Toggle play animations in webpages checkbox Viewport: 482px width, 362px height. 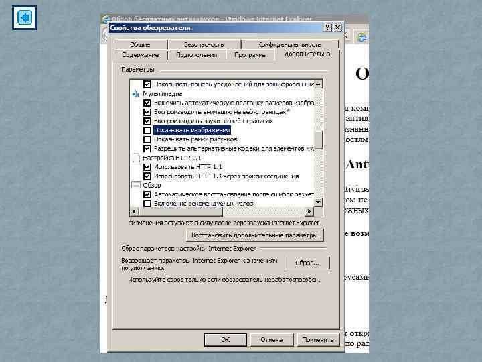pyautogui.click(x=147, y=112)
